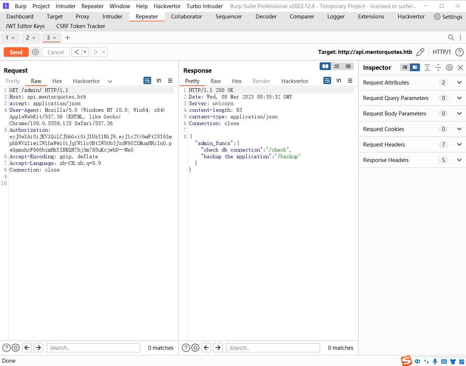This screenshot has width=466, height=366.
Task: Click the Cancel button
Action: [56, 52]
